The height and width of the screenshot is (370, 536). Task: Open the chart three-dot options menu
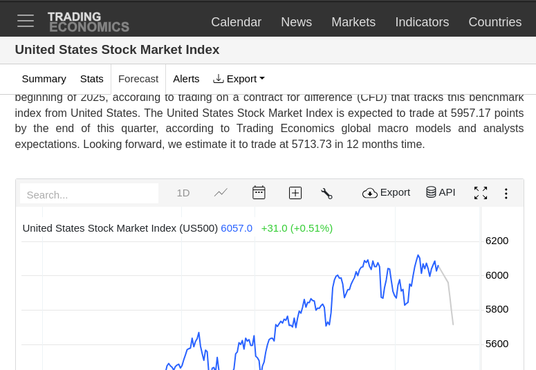(x=506, y=194)
